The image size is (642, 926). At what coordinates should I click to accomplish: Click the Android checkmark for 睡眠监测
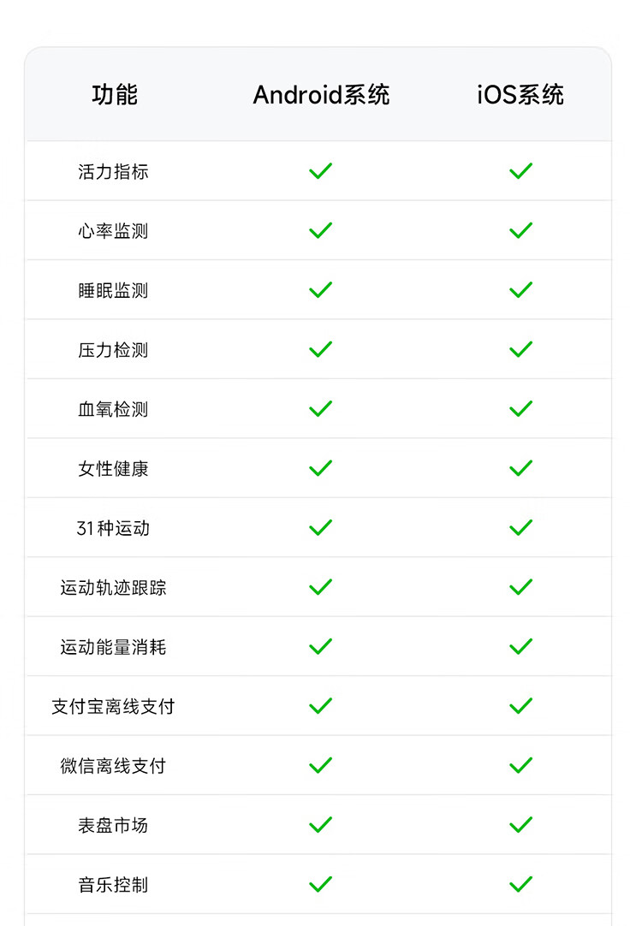coord(320,290)
